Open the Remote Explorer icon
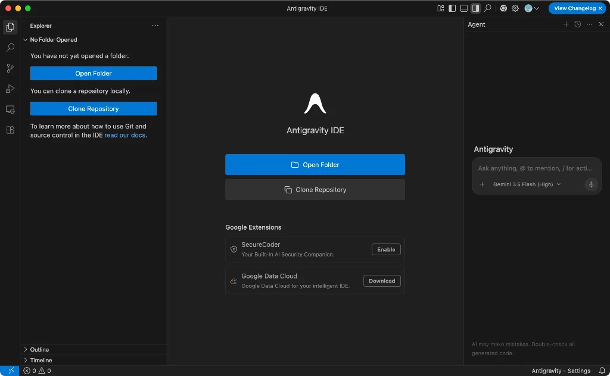The image size is (610, 376). pos(11,109)
